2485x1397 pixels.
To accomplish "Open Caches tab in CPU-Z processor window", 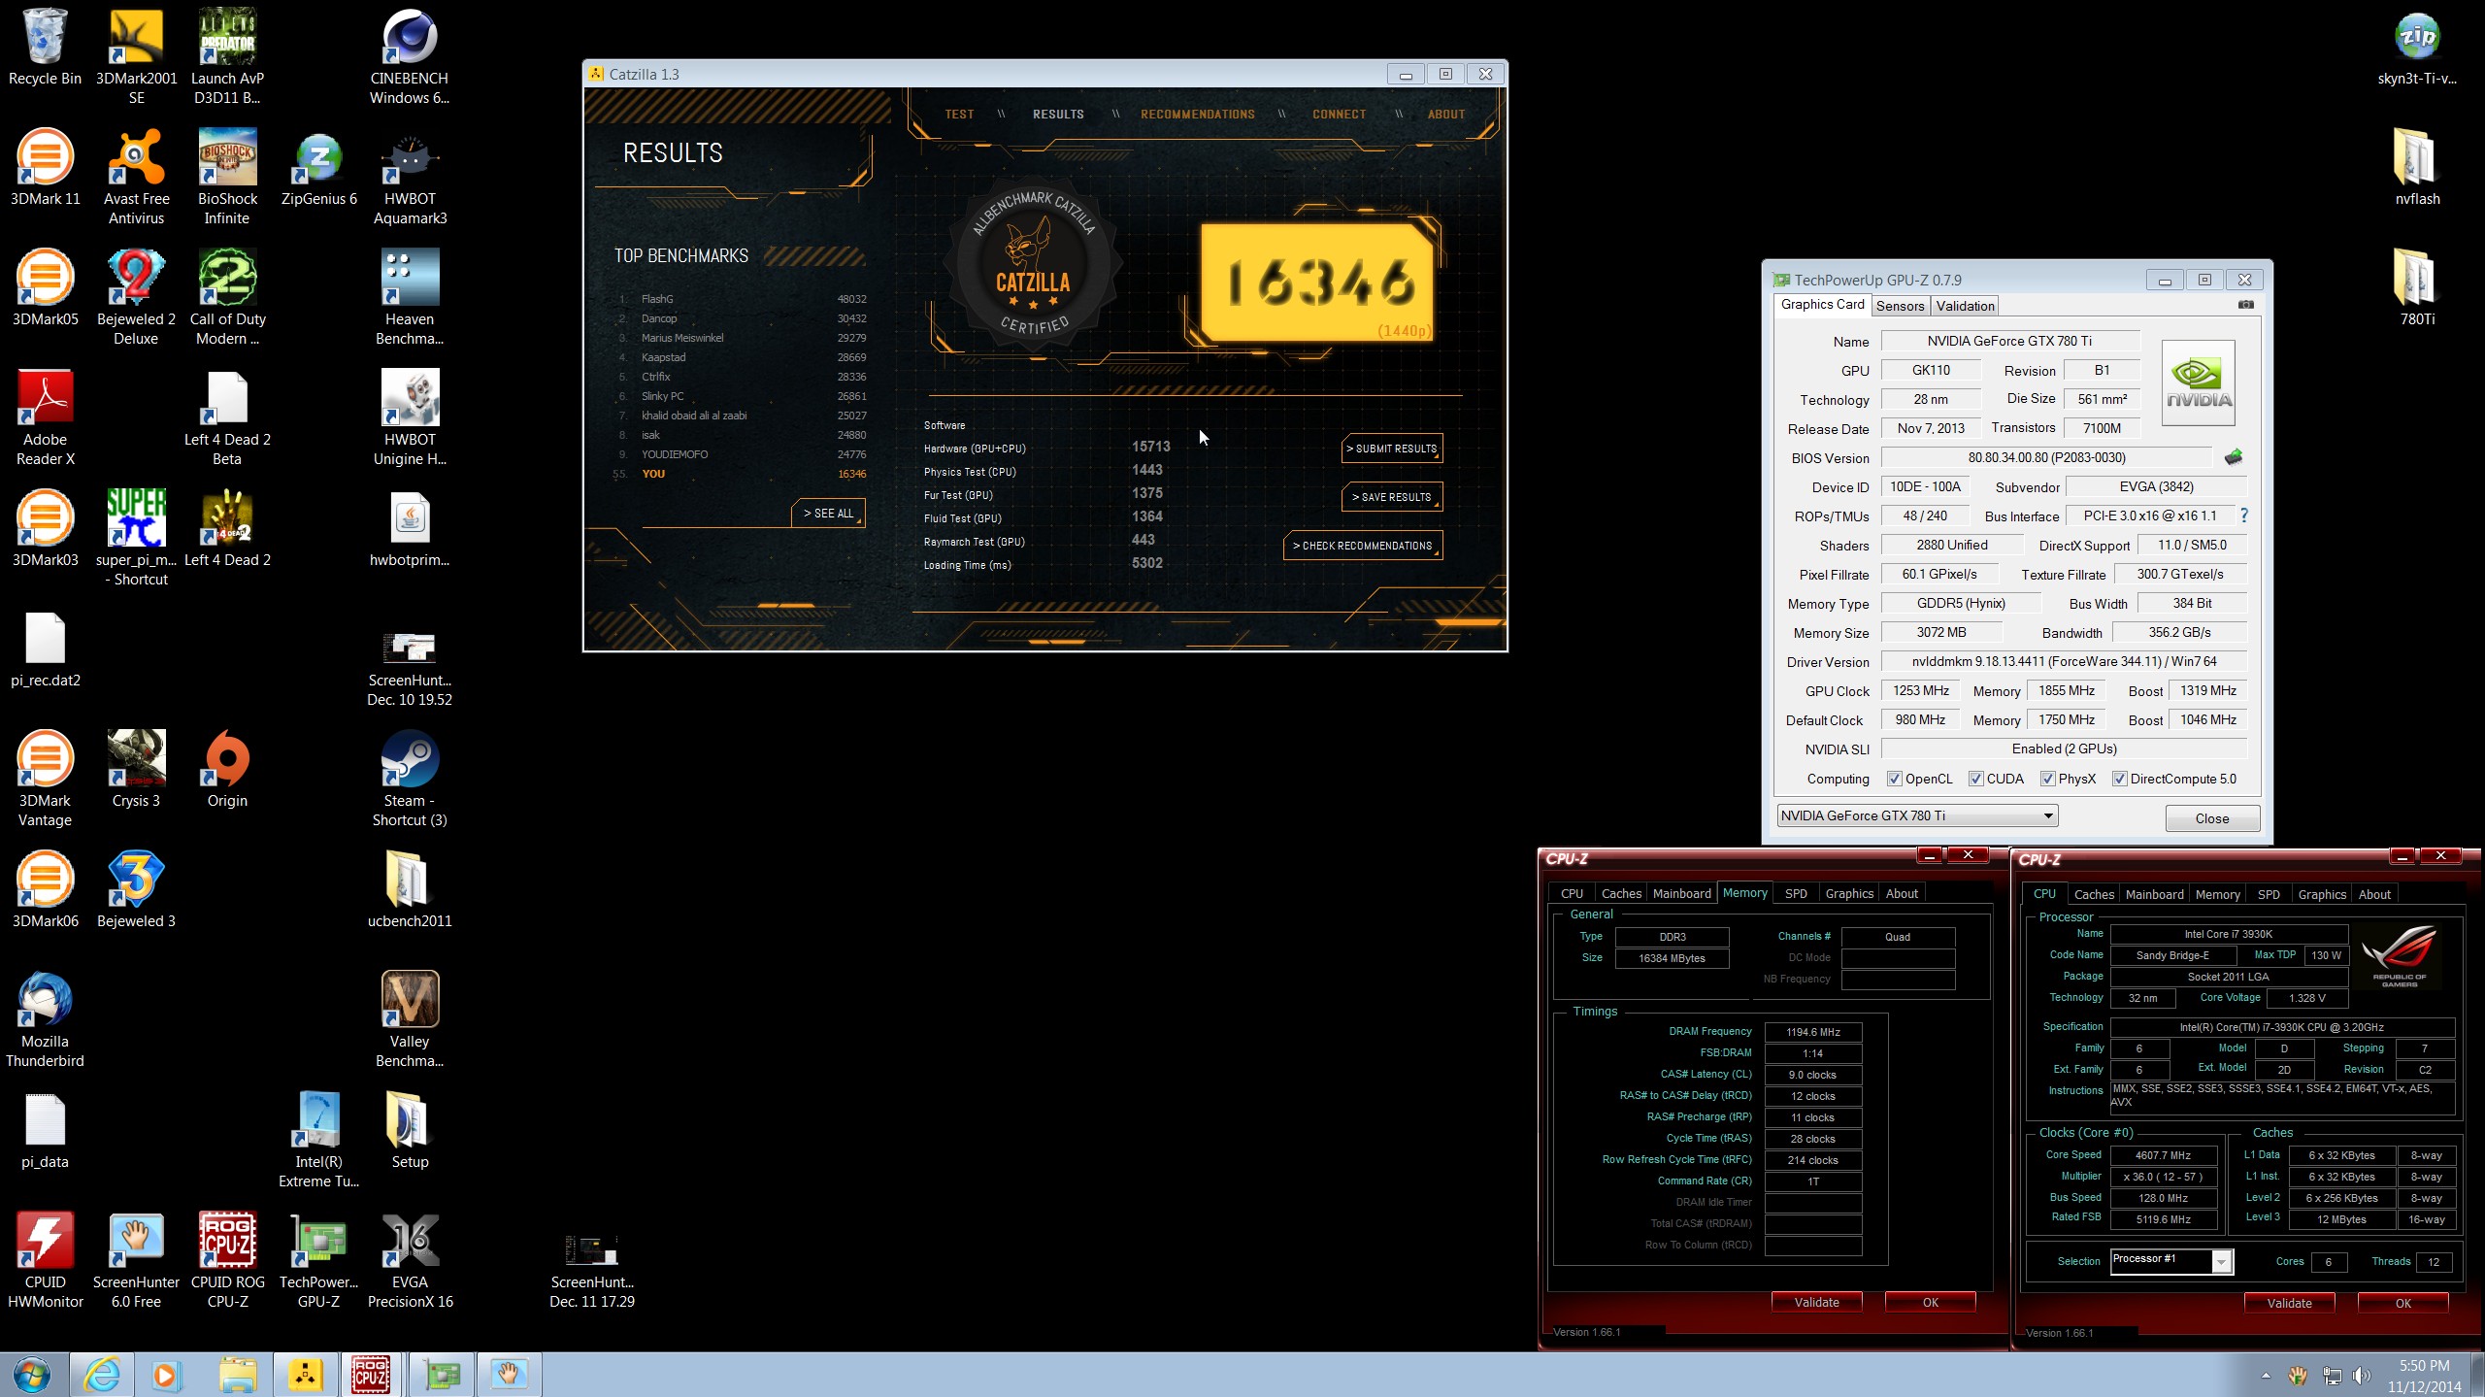I will point(2094,894).
